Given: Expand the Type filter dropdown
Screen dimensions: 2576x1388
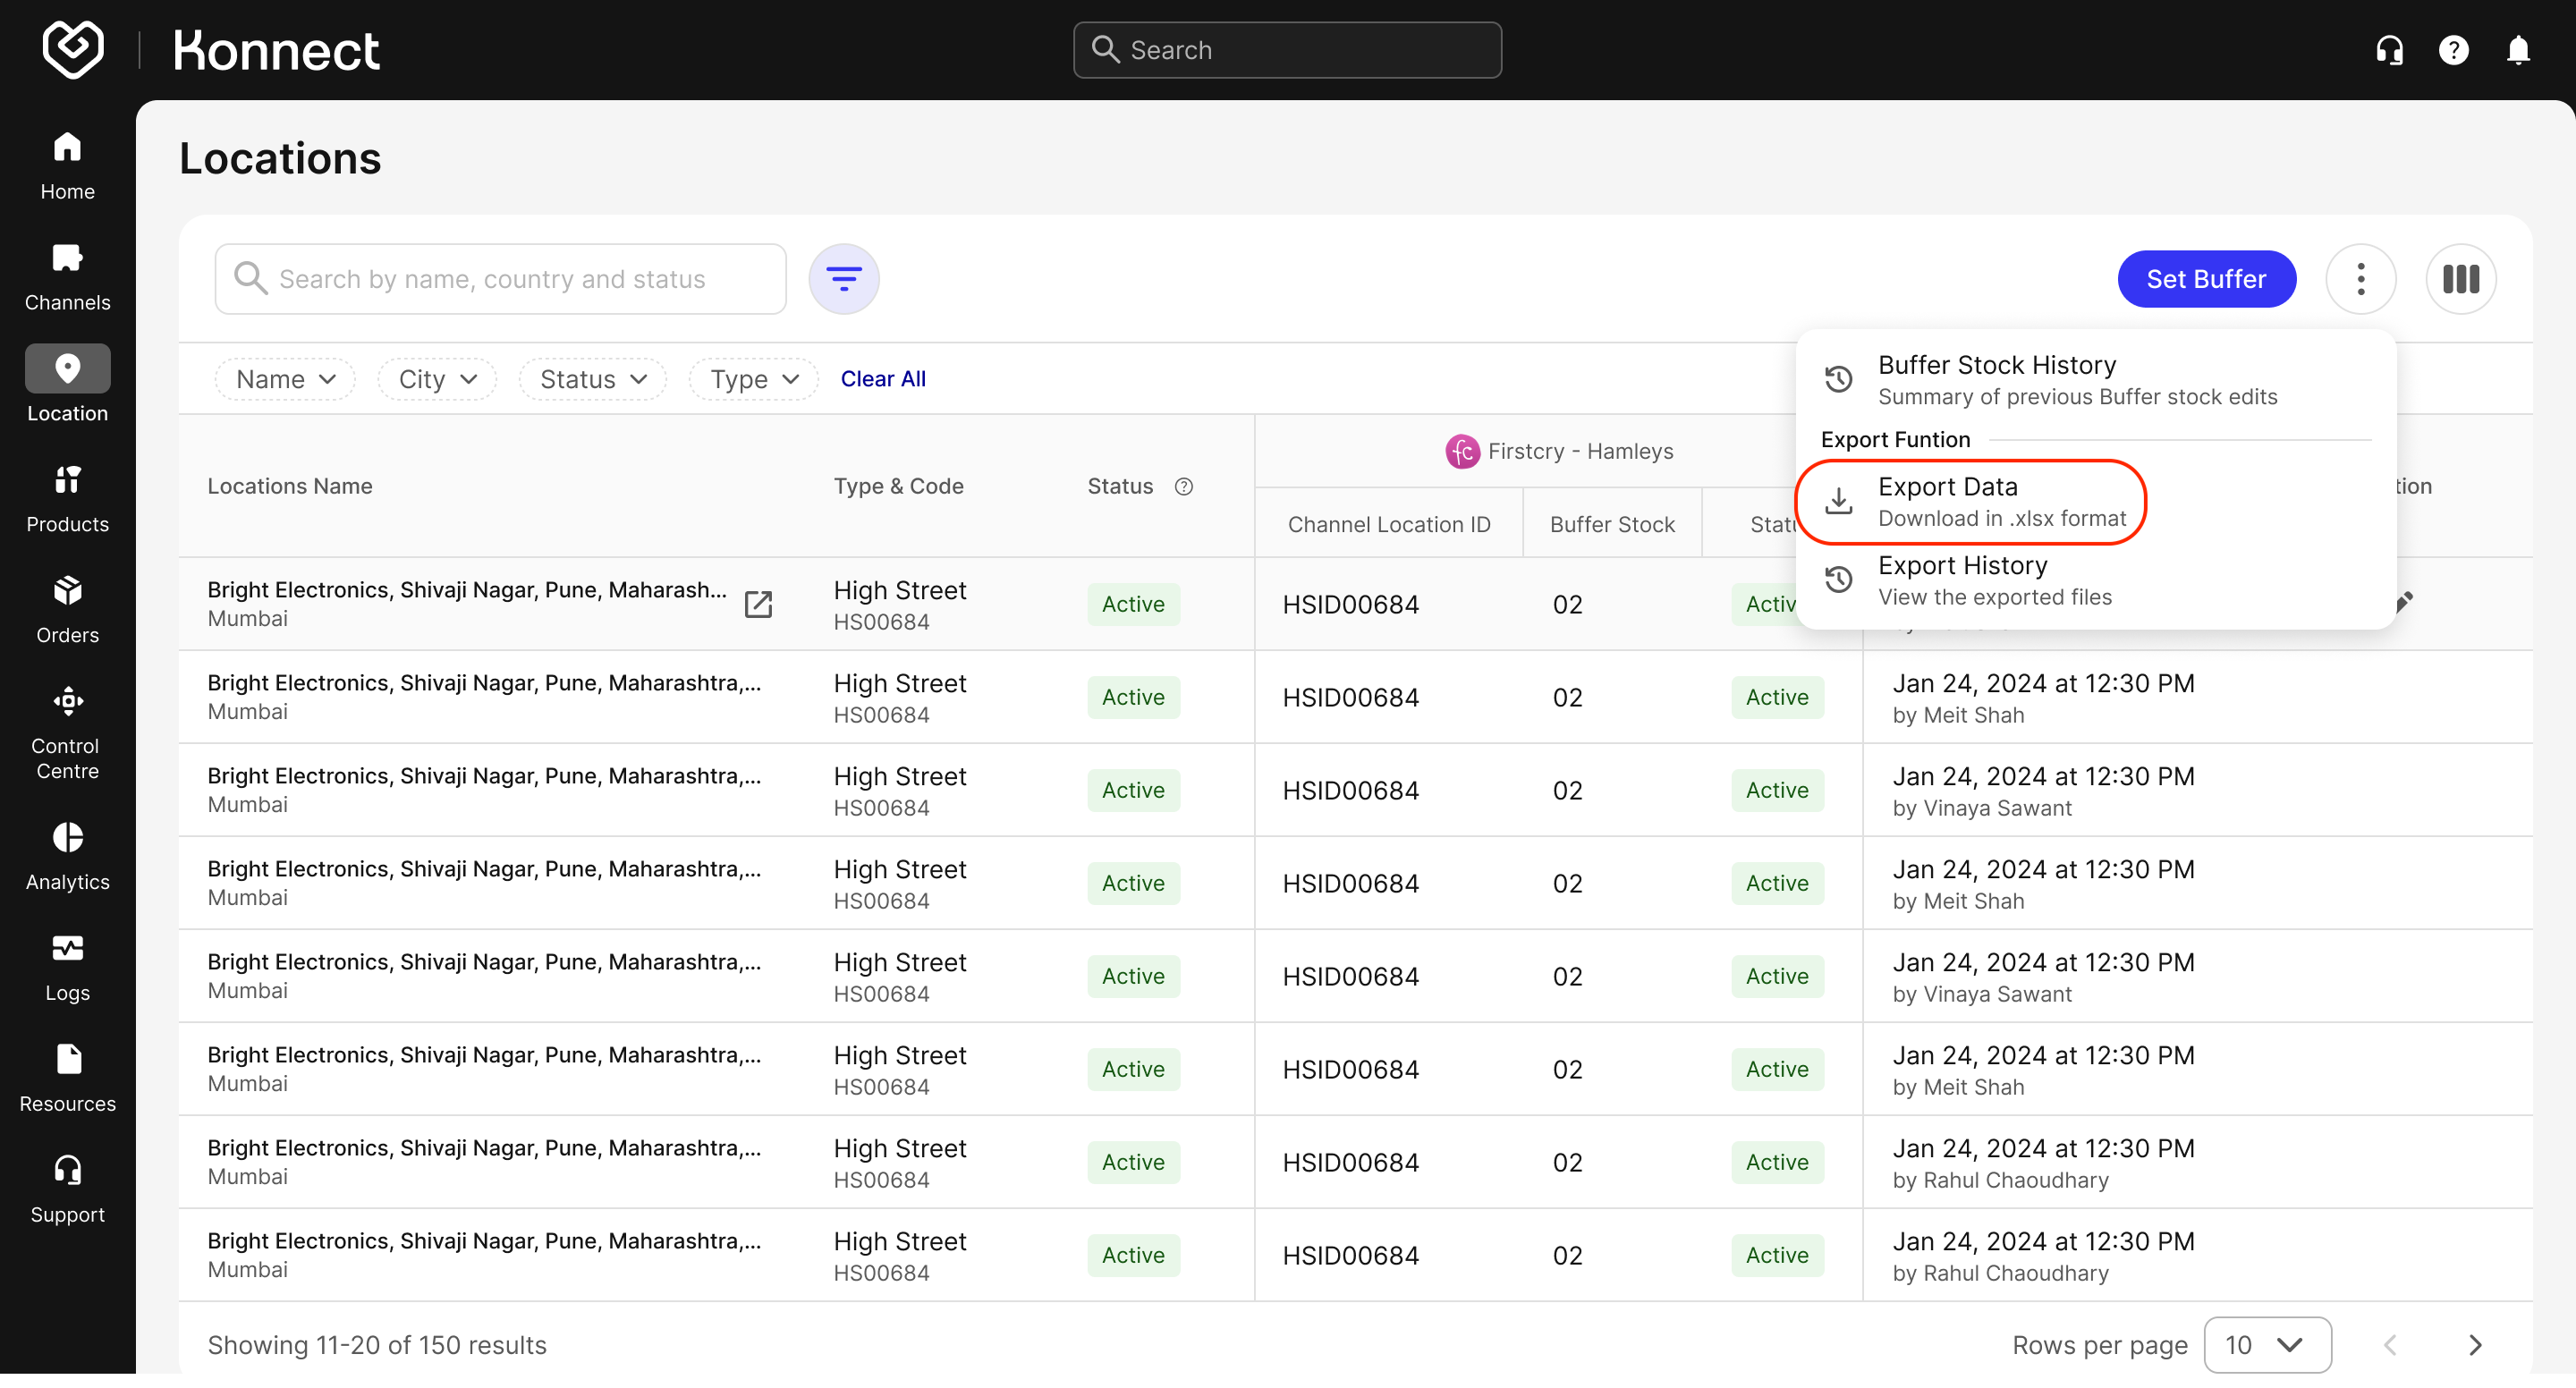Looking at the screenshot, I should [754, 380].
